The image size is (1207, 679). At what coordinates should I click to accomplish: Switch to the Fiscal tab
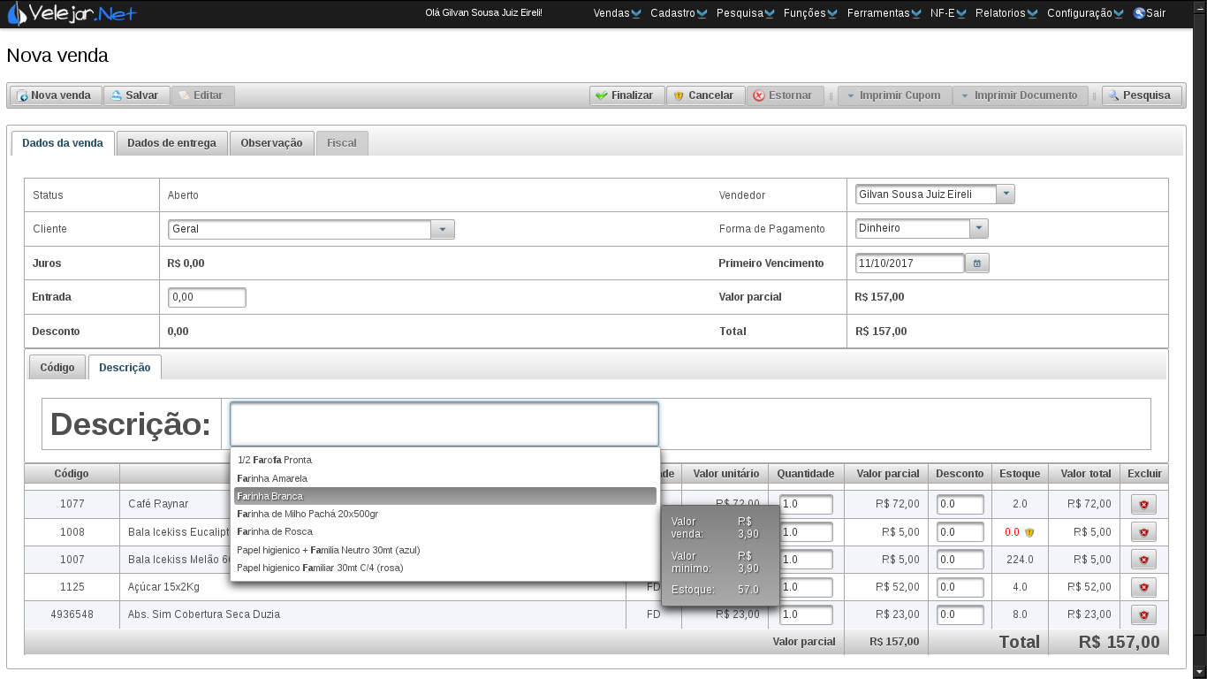tap(342, 143)
